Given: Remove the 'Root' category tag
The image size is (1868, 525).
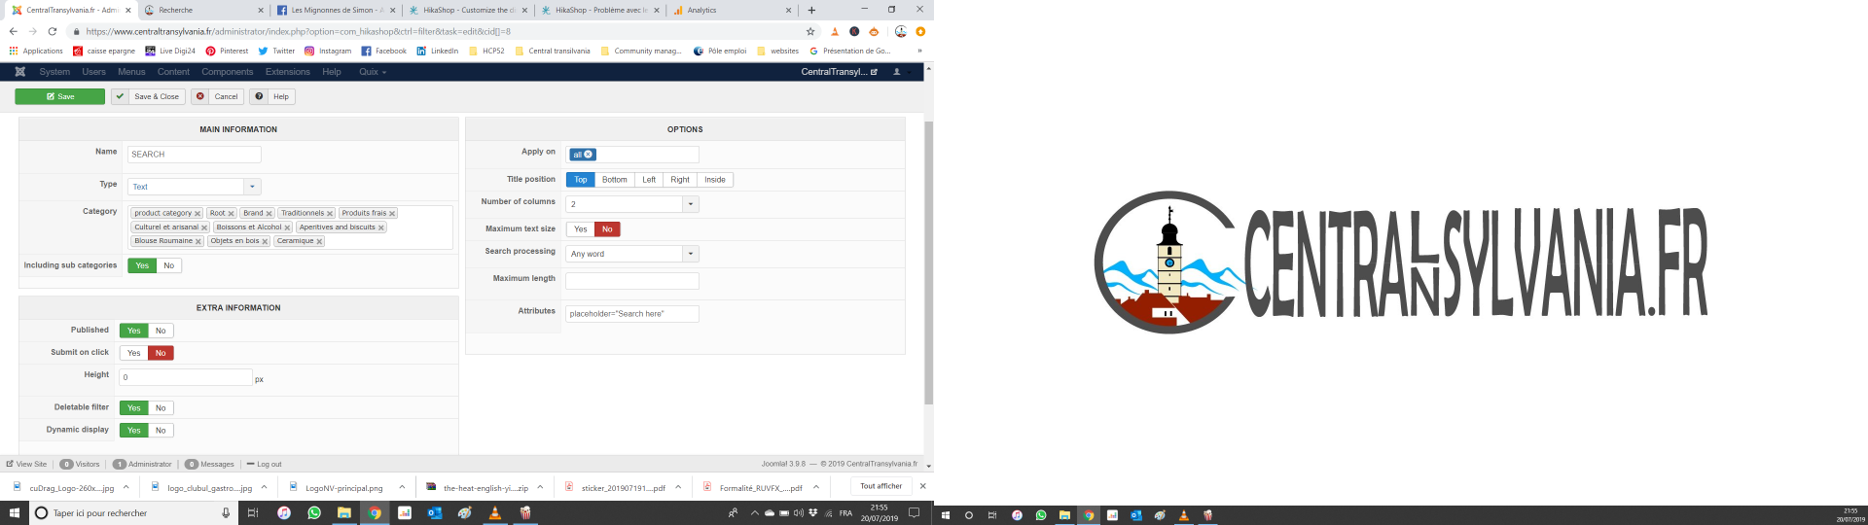Looking at the screenshot, I should click(x=231, y=214).
